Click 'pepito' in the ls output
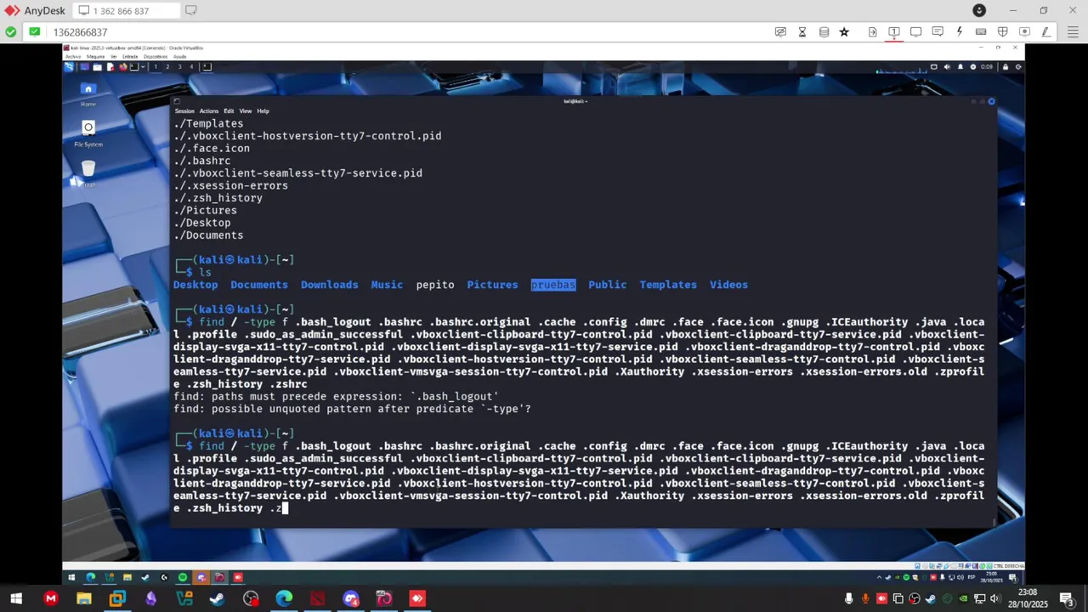This screenshot has height=612, width=1088. [x=435, y=285]
